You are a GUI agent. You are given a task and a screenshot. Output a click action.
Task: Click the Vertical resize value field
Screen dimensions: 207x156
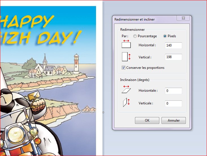click(x=173, y=57)
